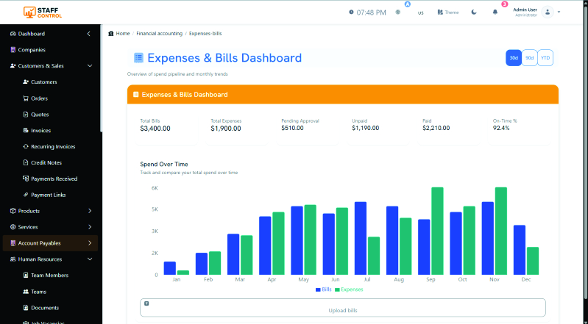Follow the Financial accounting breadcrumb link
The image size is (588, 324).
158,34
